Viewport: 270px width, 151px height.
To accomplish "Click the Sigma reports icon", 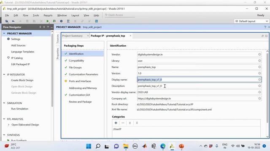I will (x=68, y=21).
